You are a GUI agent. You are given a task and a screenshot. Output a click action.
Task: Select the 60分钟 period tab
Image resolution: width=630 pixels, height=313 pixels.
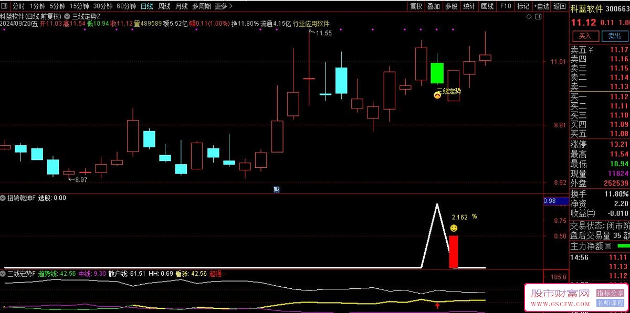point(127,6)
